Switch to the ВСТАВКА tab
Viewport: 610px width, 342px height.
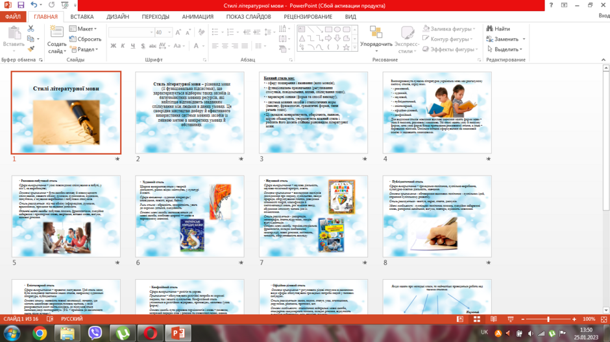82,17
